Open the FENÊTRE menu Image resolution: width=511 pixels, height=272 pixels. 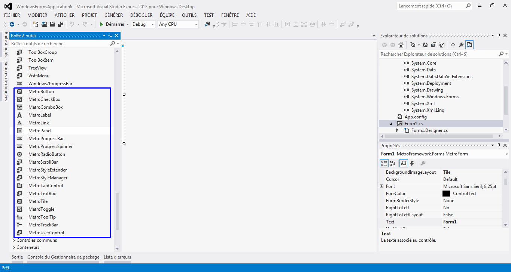pyautogui.click(x=230, y=15)
